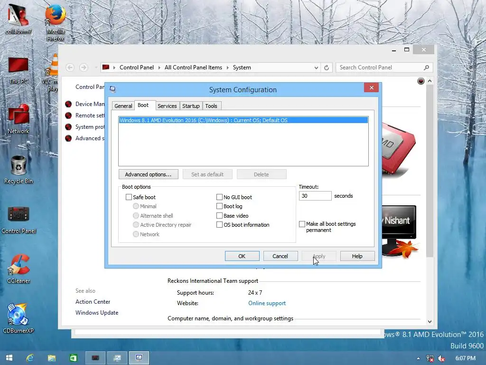This screenshot has height=365, width=486.
Task: Open the recent locations dropdown arrow
Action: [95, 67]
